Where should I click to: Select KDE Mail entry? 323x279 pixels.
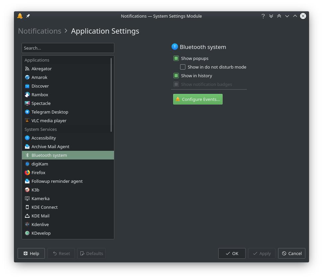tap(68, 216)
